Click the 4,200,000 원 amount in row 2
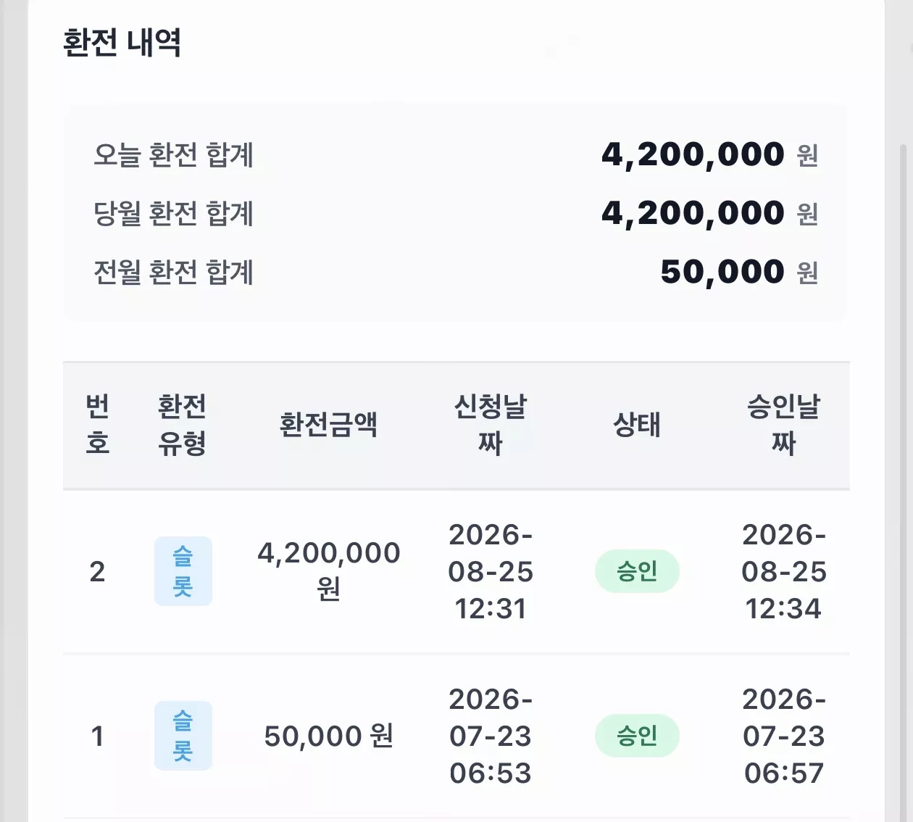 [328, 571]
